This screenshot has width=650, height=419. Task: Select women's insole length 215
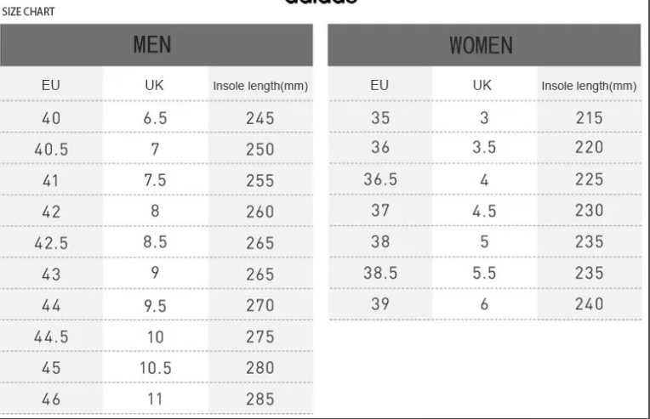tap(589, 118)
